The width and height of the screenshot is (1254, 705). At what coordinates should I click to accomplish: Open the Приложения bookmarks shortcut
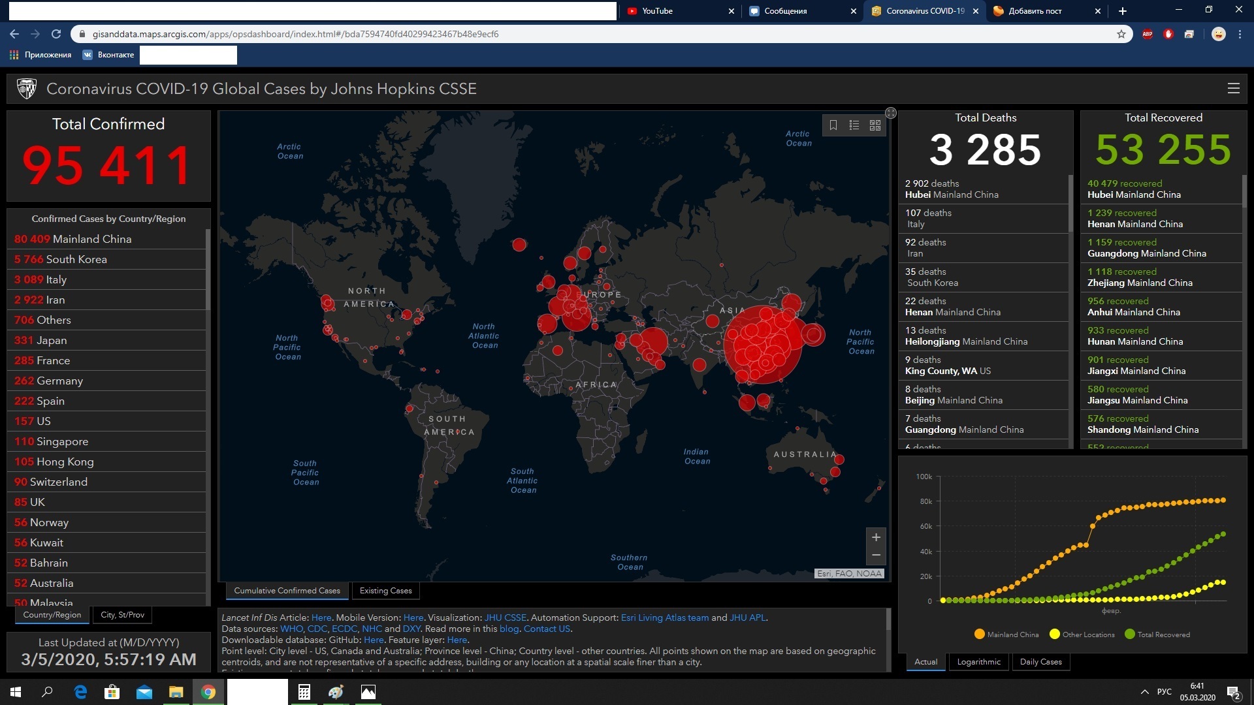(x=40, y=55)
